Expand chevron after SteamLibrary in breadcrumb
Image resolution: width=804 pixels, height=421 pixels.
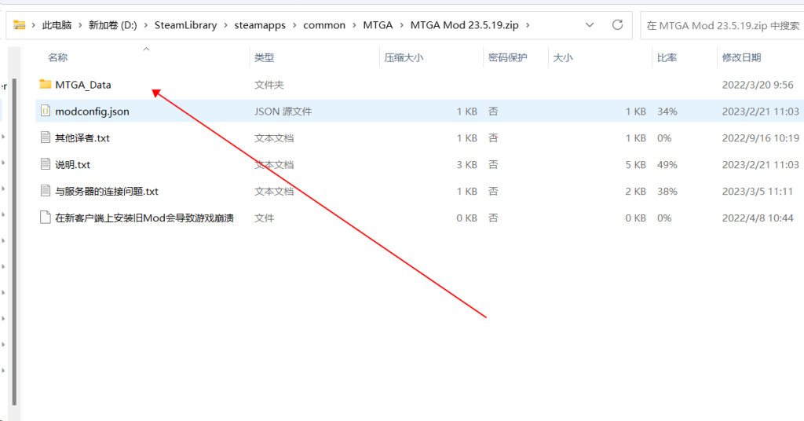click(225, 25)
